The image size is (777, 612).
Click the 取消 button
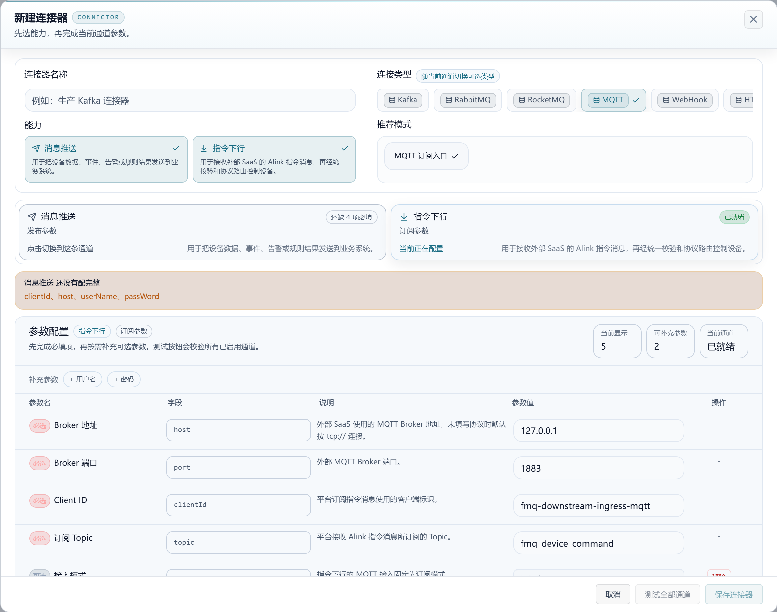click(613, 595)
